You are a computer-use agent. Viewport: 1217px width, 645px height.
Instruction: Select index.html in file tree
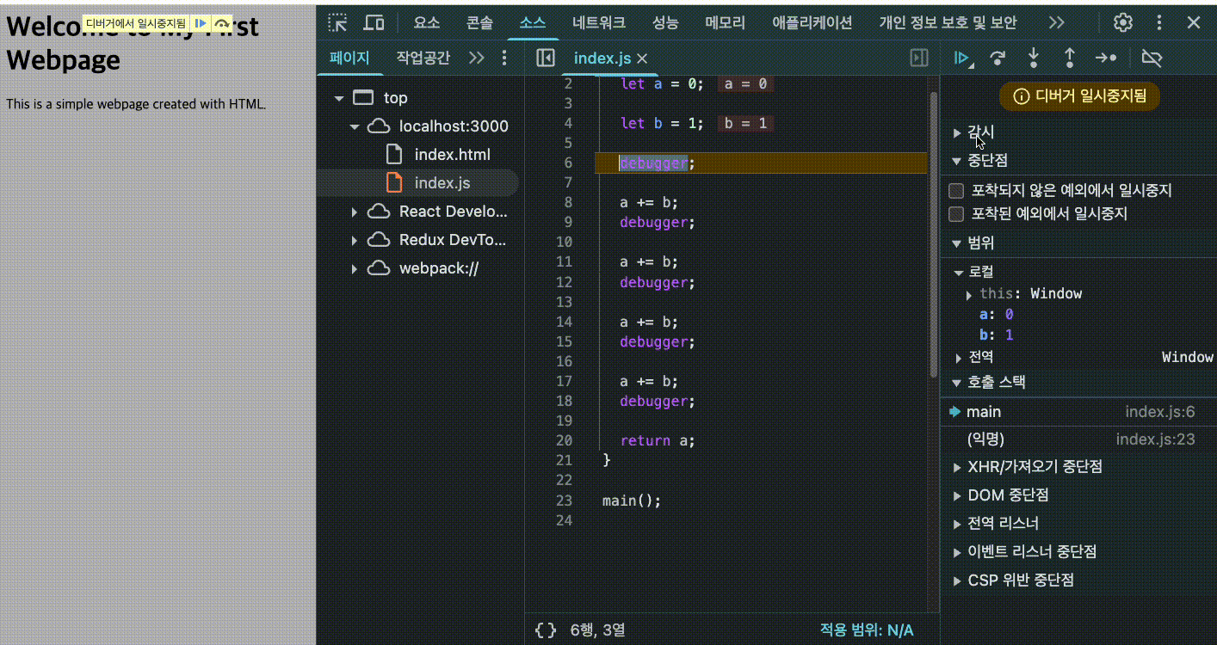pyautogui.click(x=452, y=155)
